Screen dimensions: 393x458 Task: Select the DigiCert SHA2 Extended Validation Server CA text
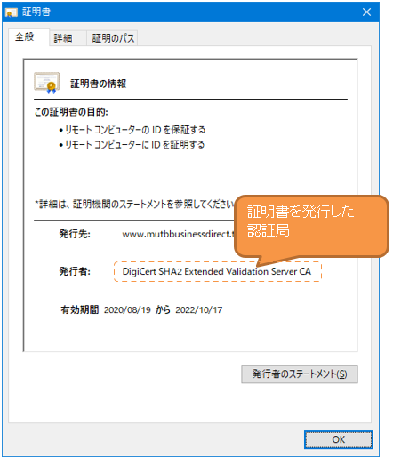[x=217, y=271]
